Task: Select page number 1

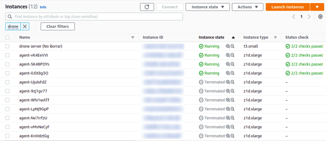Action: tap(301, 17)
